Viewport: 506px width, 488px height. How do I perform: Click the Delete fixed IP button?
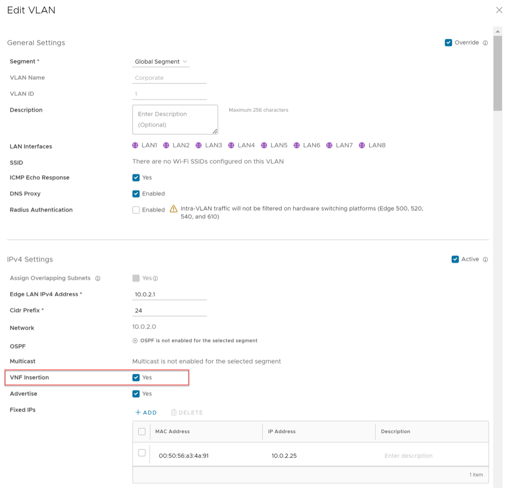(x=187, y=412)
